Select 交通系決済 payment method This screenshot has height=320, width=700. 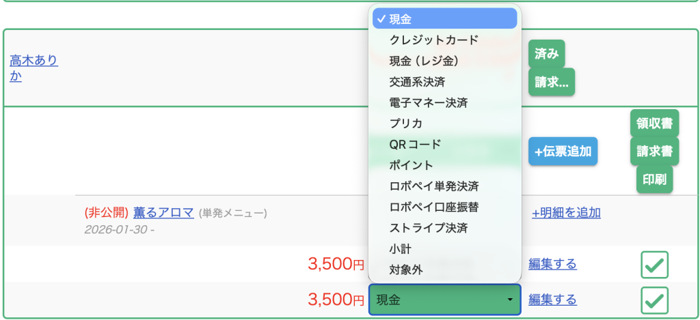(x=444, y=82)
